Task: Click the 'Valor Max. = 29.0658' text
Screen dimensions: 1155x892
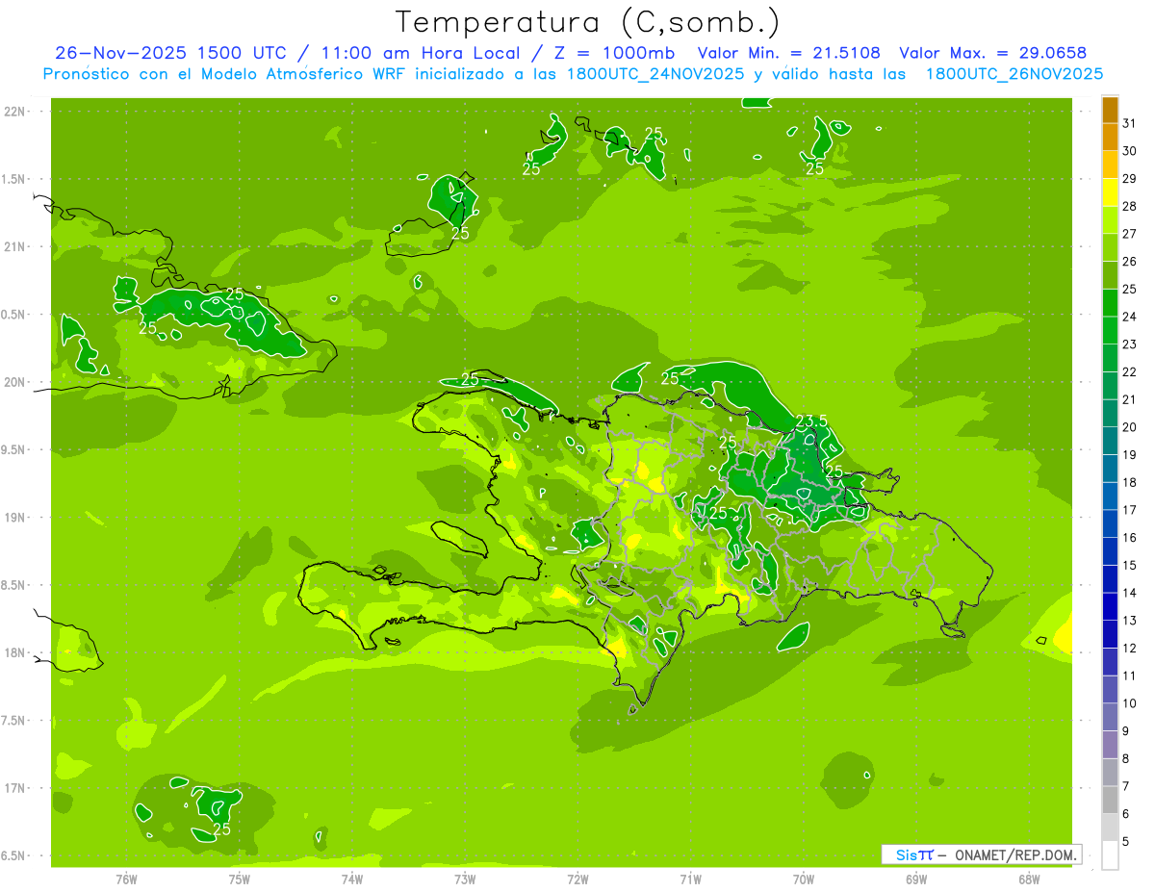Action: 992,53
